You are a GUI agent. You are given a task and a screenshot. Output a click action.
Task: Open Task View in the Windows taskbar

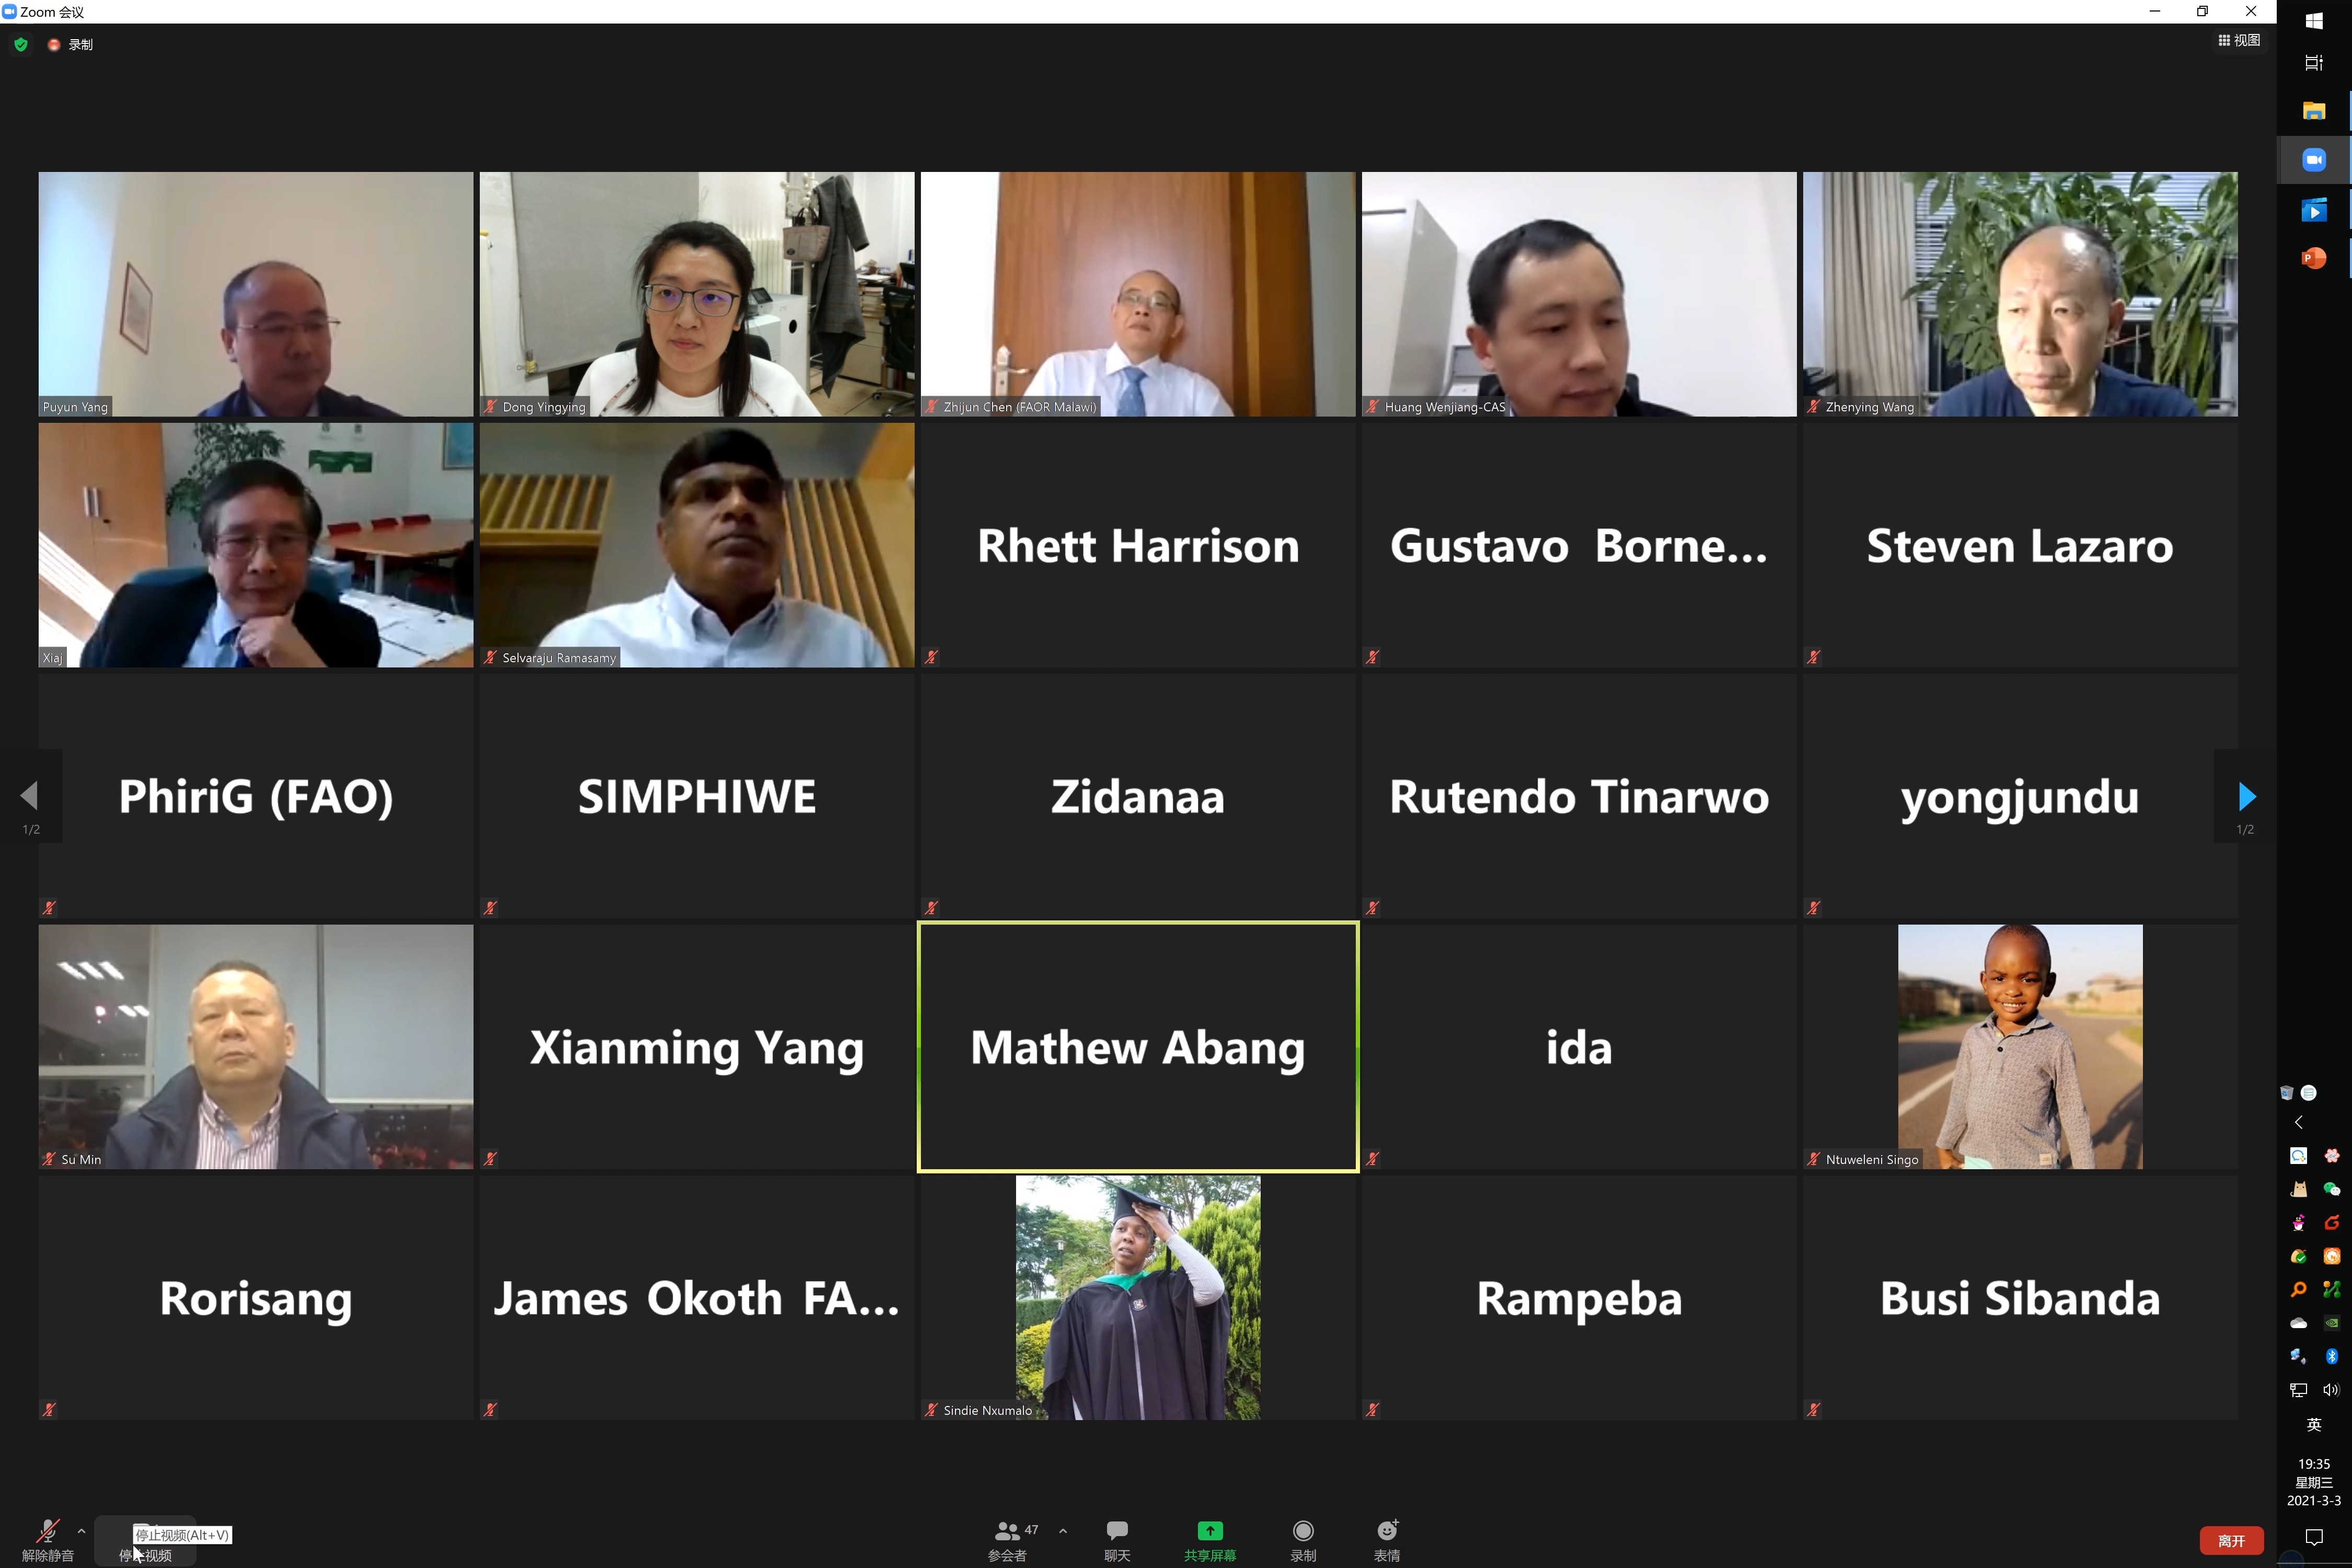(2314, 63)
